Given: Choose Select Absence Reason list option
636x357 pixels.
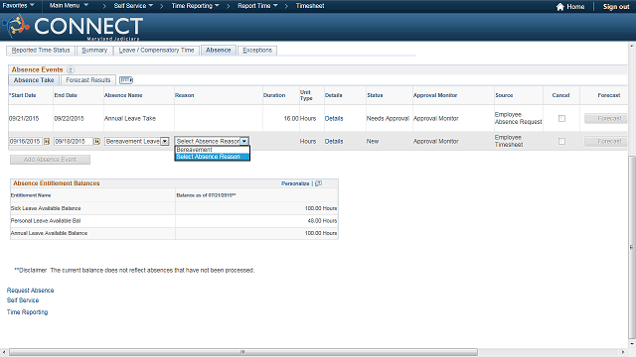Looking at the screenshot, I should 212,157.
